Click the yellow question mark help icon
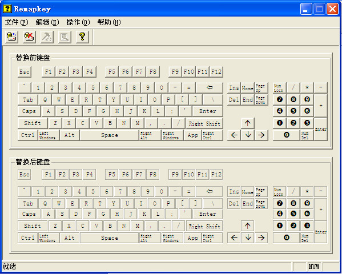The width and height of the screenshot is (342, 274). (82, 37)
